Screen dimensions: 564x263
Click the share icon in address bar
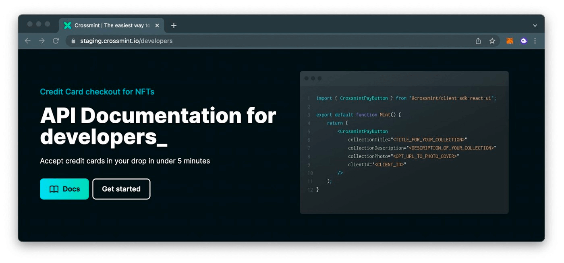[x=478, y=41]
